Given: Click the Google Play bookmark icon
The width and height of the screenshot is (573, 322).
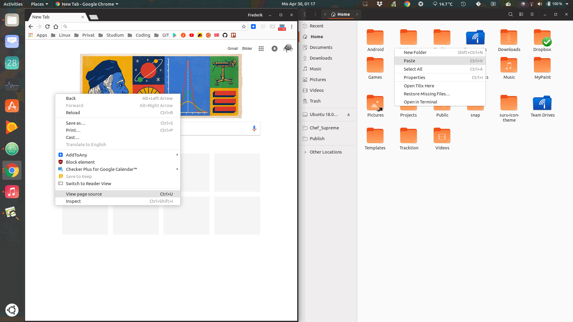Looking at the screenshot, I should point(175,35).
